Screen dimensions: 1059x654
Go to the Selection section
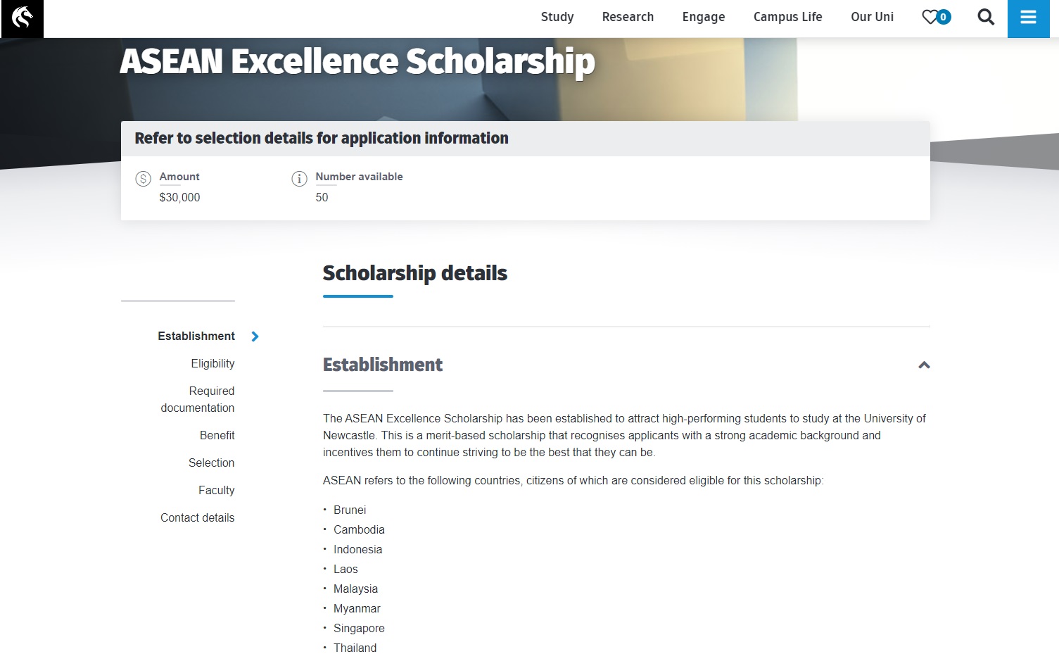pos(211,463)
